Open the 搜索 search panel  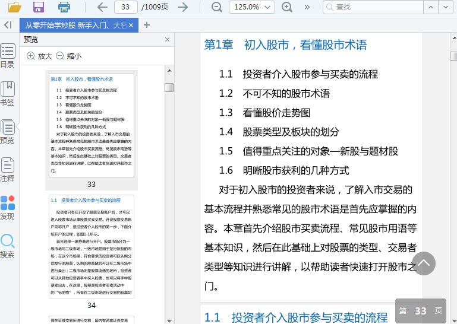[8, 246]
